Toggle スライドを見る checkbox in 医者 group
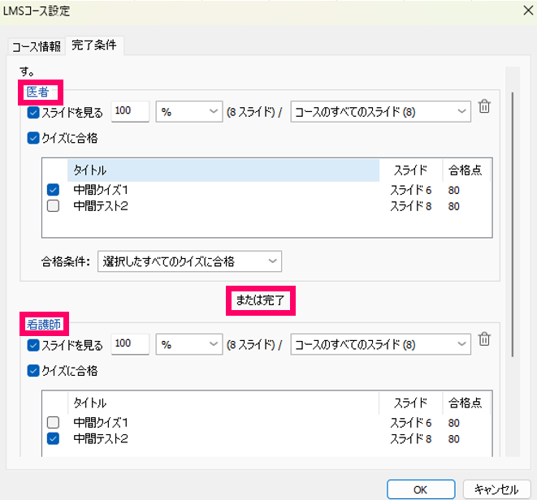This screenshot has width=537, height=500. [33, 112]
